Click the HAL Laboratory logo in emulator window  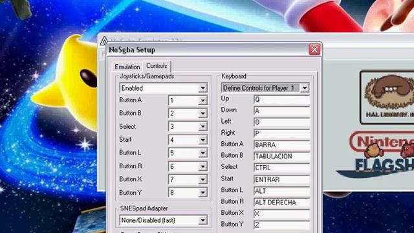[387, 97]
